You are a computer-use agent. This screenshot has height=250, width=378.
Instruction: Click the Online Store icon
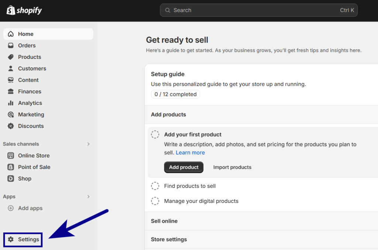pyautogui.click(x=11, y=155)
